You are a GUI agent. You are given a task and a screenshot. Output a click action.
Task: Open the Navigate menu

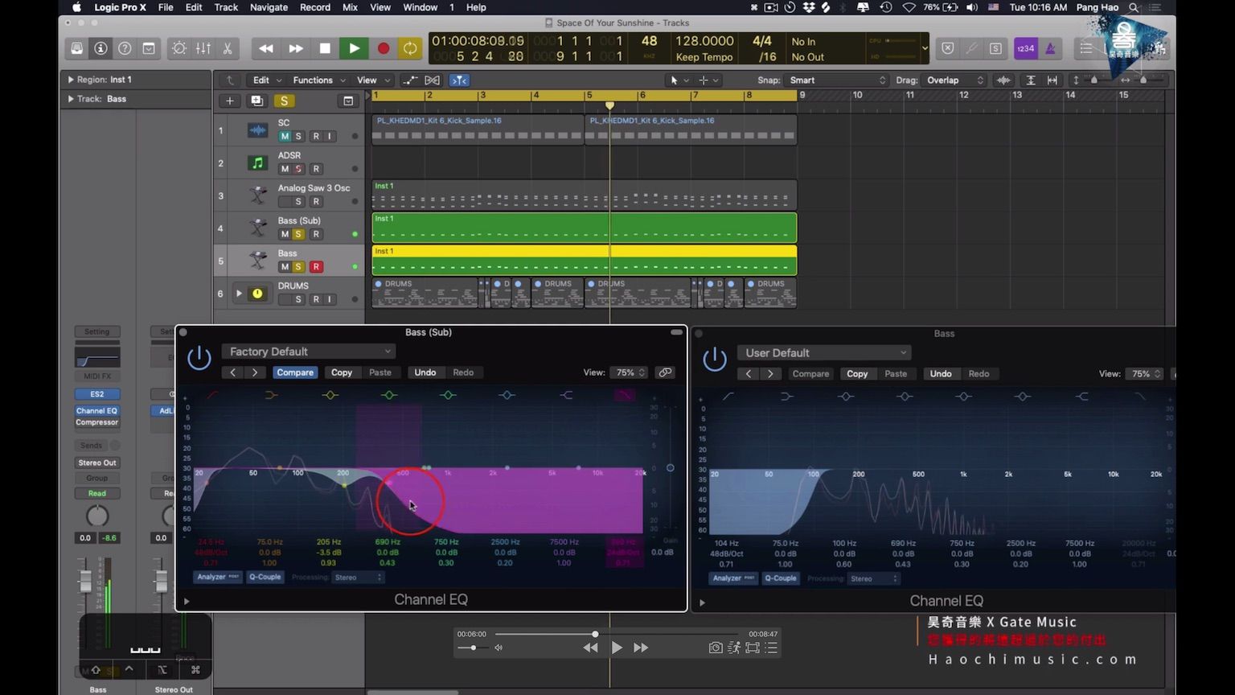pos(269,7)
